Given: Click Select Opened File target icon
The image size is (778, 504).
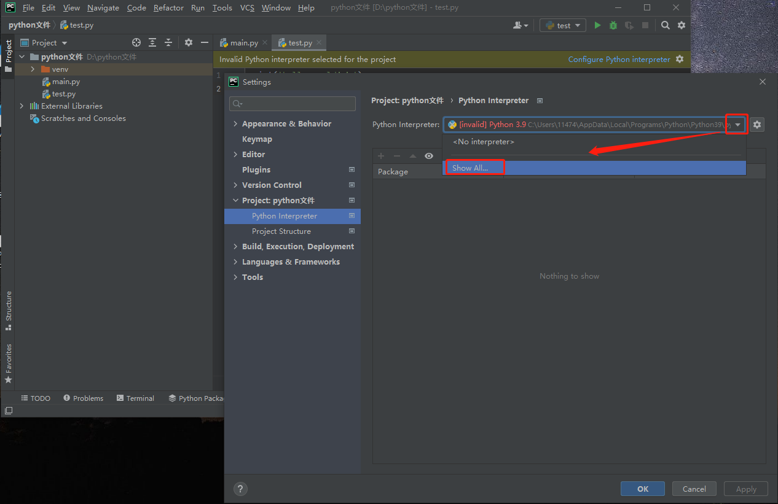Looking at the screenshot, I should 136,42.
